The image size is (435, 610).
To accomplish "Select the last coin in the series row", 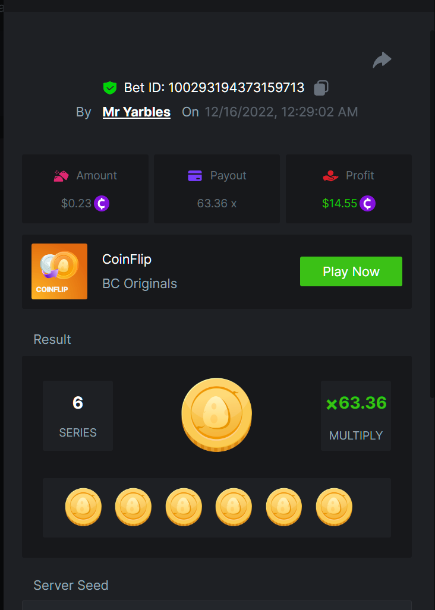I will coord(334,507).
